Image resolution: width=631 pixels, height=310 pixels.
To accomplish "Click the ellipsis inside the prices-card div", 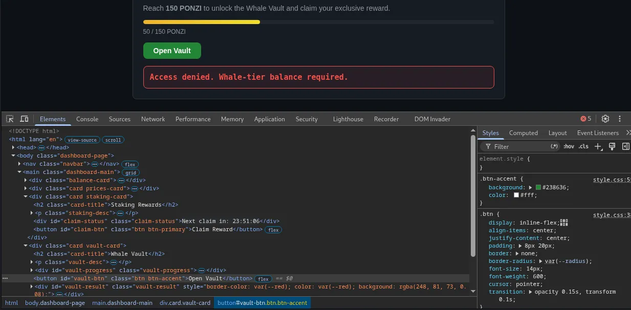I will (x=135, y=188).
